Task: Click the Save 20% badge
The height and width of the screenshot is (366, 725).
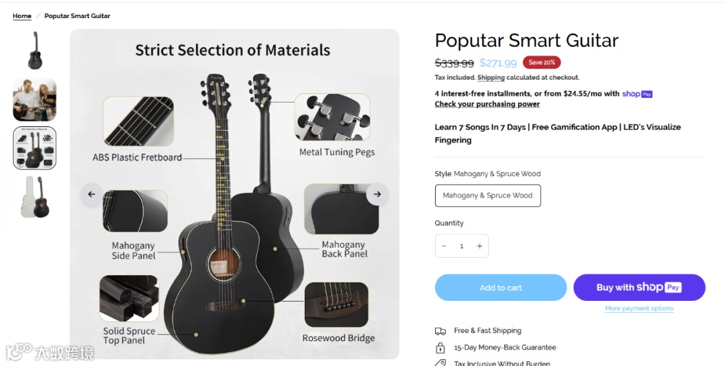Action: tap(542, 62)
